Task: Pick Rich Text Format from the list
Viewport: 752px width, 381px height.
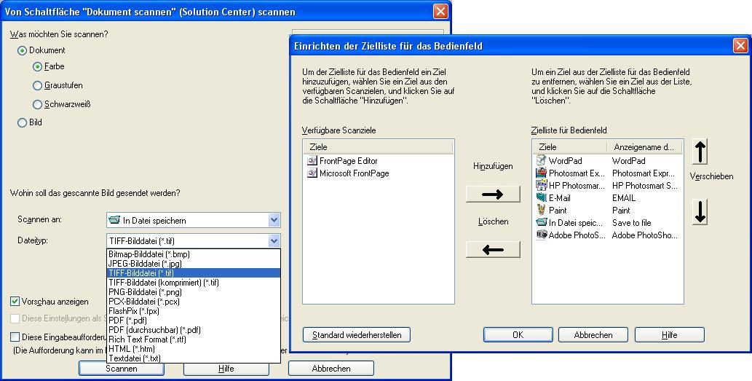Action: (x=147, y=339)
